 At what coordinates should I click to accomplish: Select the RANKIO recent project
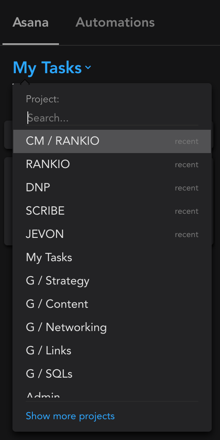point(112,164)
